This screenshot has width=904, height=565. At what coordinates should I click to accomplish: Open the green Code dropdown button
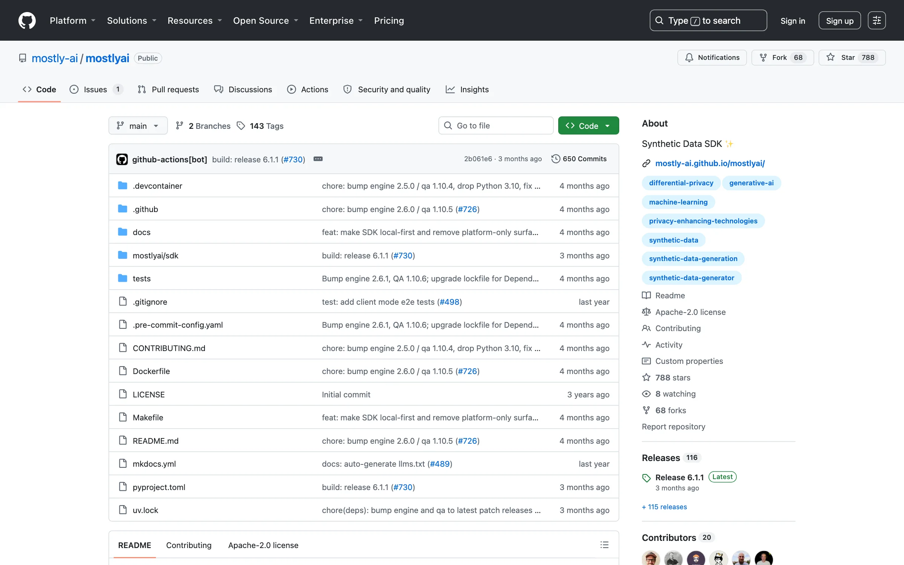(588, 125)
